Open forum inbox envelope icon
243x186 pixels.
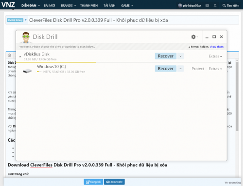pyautogui.click(x=207, y=6)
